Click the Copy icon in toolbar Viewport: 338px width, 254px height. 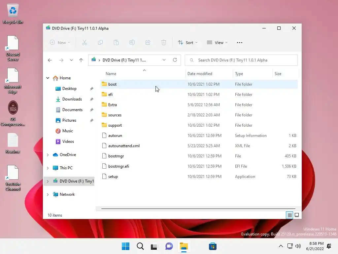point(100,43)
